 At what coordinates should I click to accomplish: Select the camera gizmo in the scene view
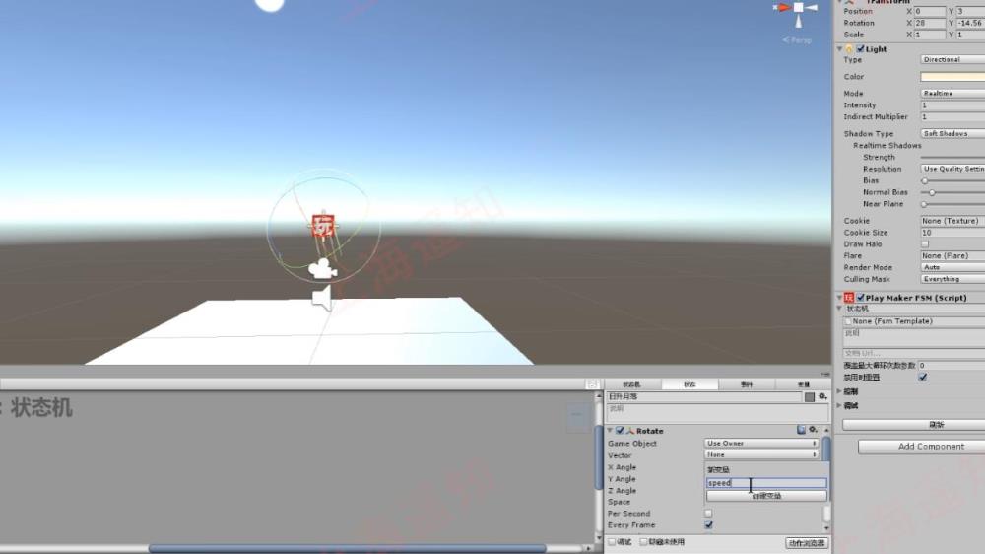click(323, 269)
